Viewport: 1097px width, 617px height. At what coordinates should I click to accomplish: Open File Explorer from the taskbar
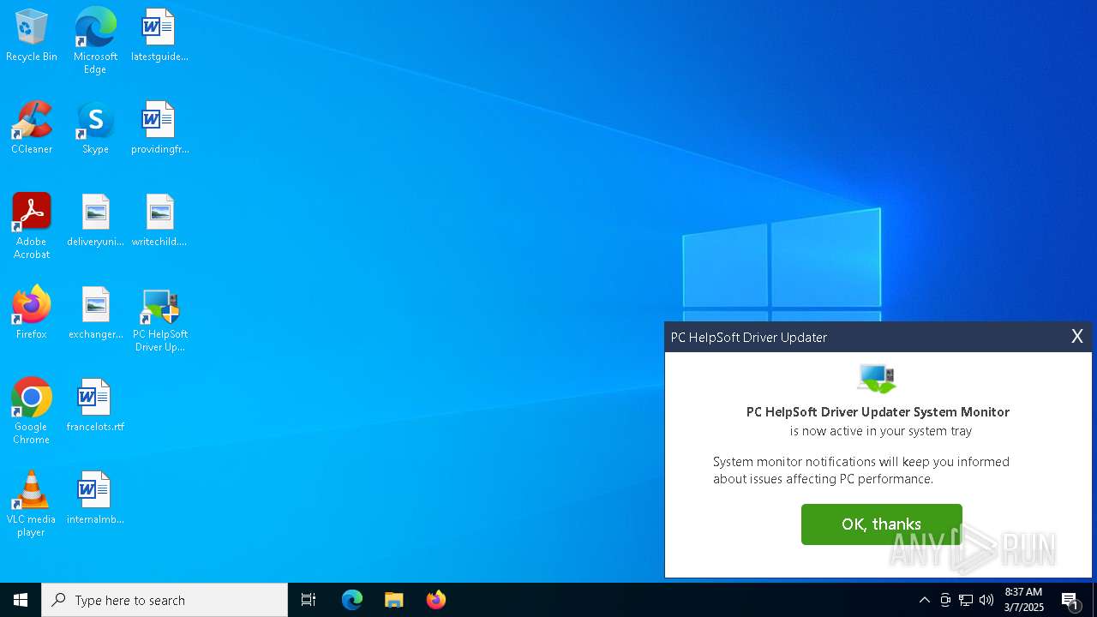pos(394,600)
